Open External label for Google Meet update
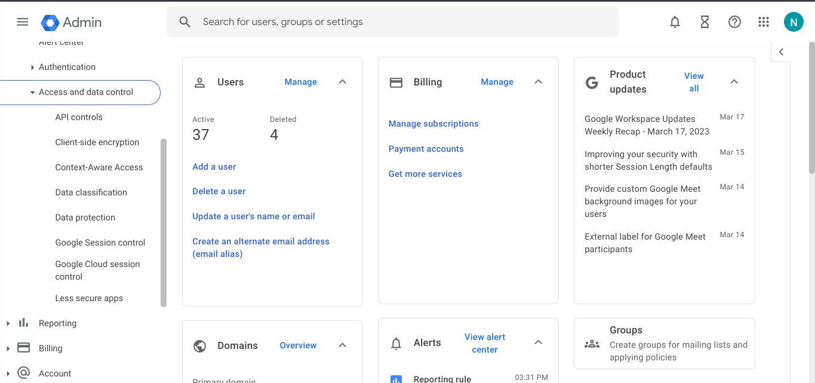This screenshot has height=383, width=815. (x=645, y=243)
